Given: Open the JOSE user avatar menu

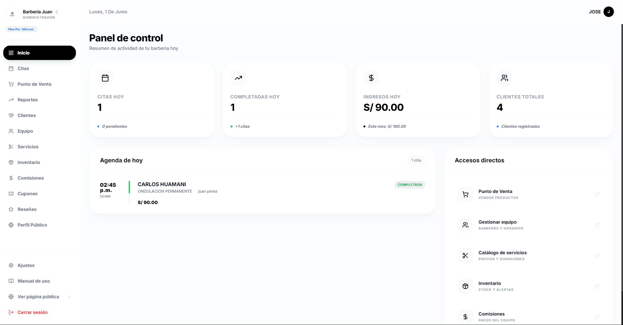Looking at the screenshot, I should click(x=608, y=12).
